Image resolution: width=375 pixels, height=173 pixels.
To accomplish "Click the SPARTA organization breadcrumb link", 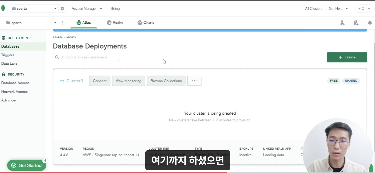I will click(58, 37).
